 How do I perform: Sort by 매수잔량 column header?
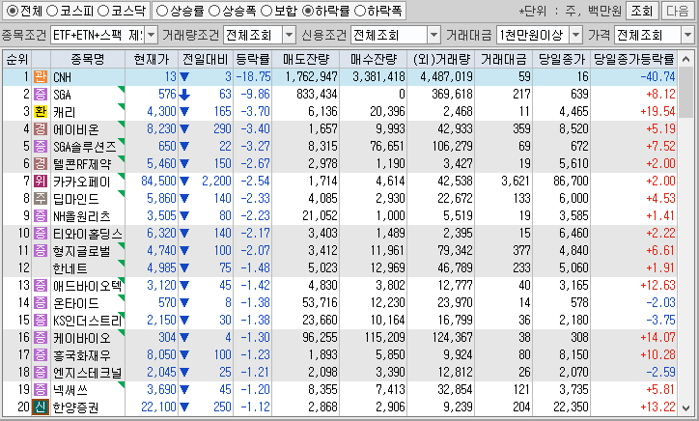373,59
